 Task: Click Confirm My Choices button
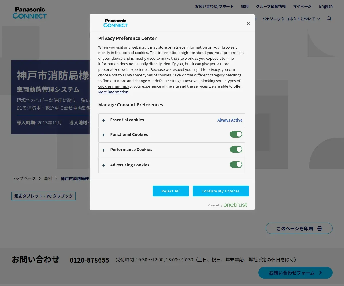tap(220, 191)
